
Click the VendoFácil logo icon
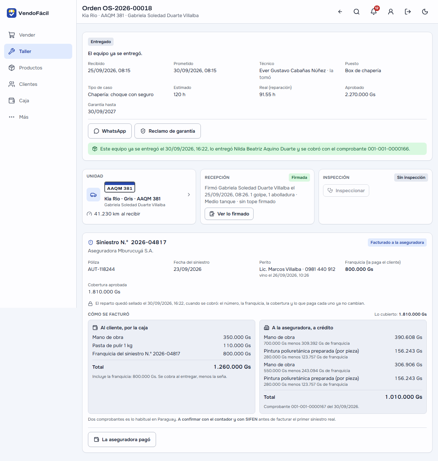pos(12,13)
